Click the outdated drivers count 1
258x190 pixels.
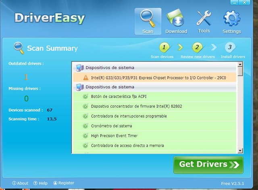[x=26, y=77]
